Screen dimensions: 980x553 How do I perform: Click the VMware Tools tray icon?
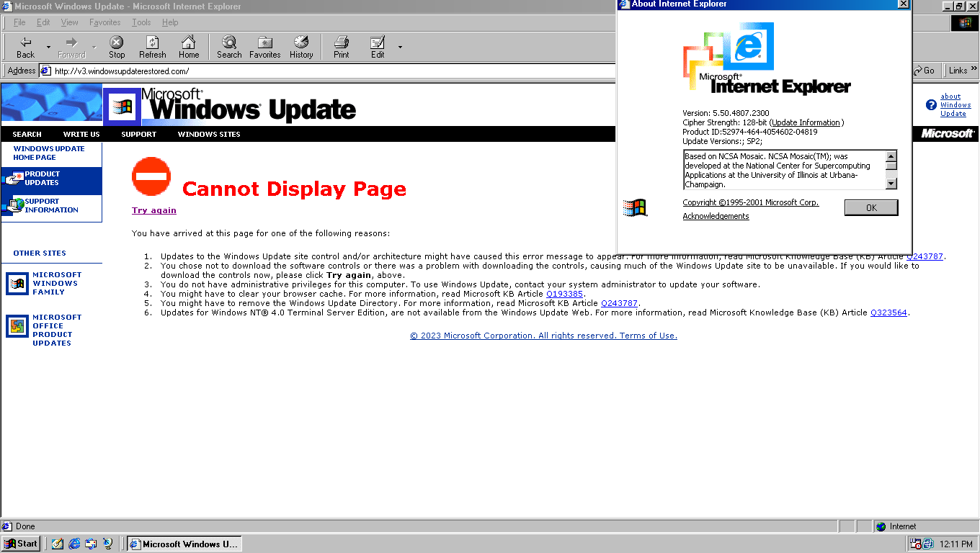(928, 544)
